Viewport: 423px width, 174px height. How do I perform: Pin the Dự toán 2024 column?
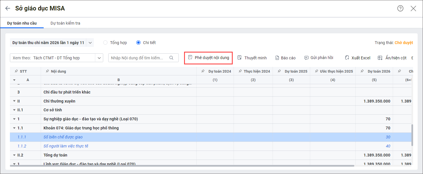click(x=203, y=71)
